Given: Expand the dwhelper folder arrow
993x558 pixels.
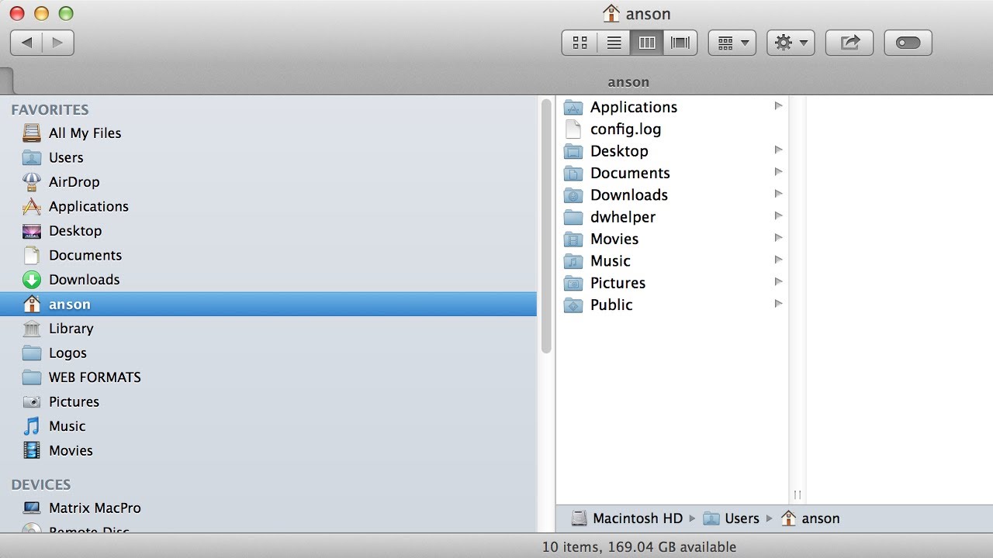Looking at the screenshot, I should click(x=778, y=215).
